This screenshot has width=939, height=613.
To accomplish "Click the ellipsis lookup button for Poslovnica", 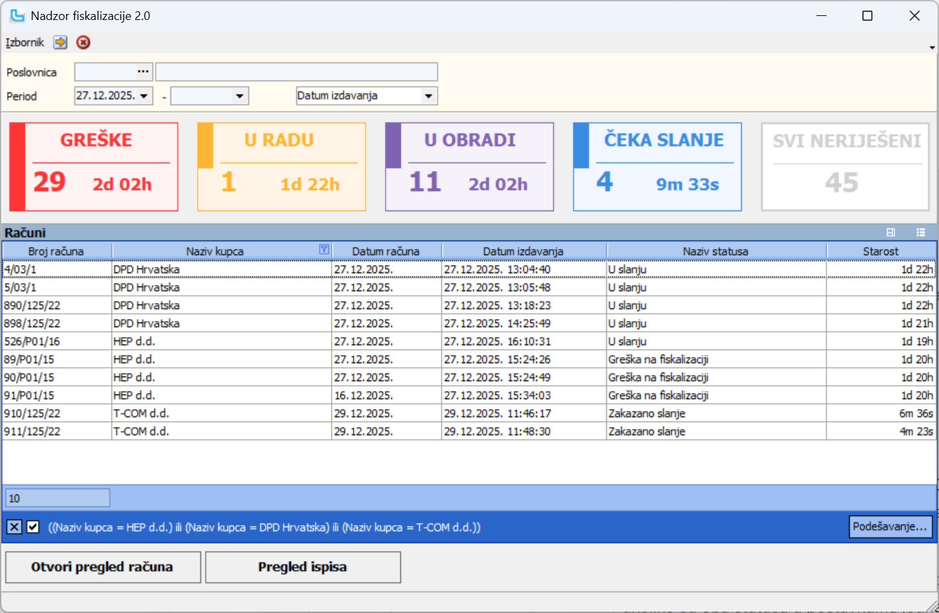I will point(143,72).
